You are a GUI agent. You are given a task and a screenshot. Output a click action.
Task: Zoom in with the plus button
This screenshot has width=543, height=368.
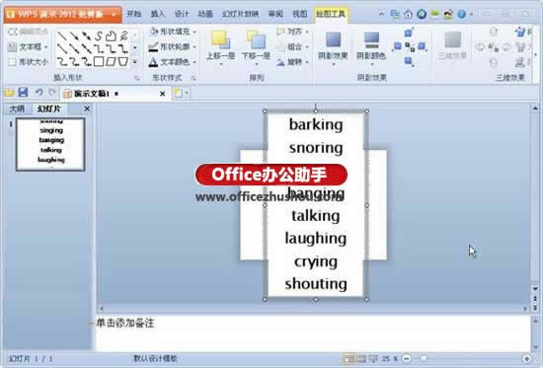[527, 359]
